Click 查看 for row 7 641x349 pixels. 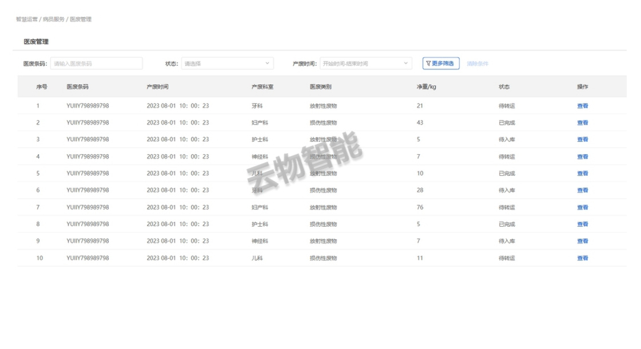tap(583, 207)
